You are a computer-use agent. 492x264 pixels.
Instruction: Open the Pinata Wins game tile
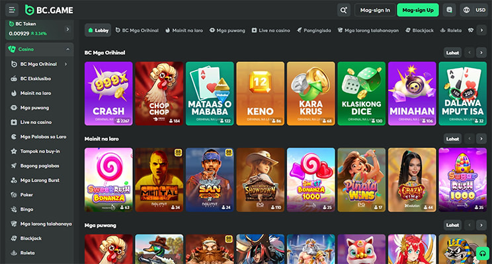[x=362, y=180]
